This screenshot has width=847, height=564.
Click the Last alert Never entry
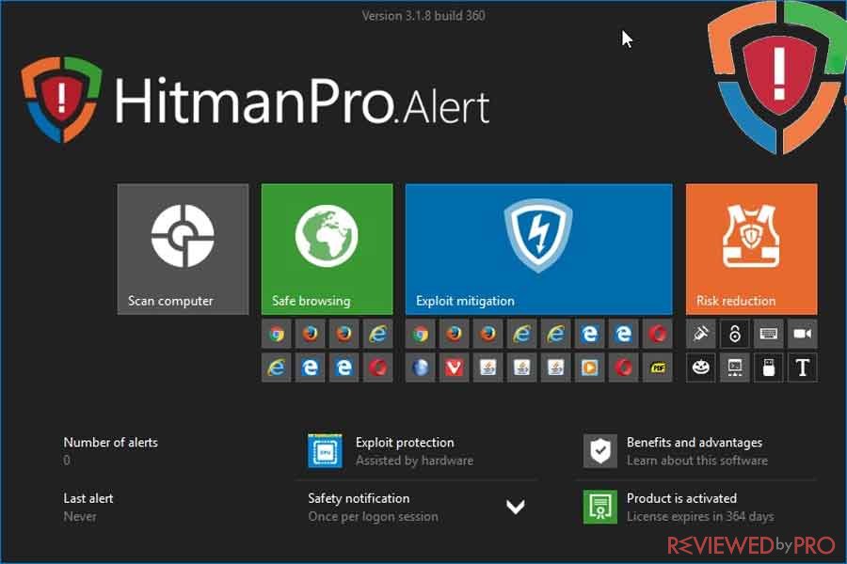[80, 516]
